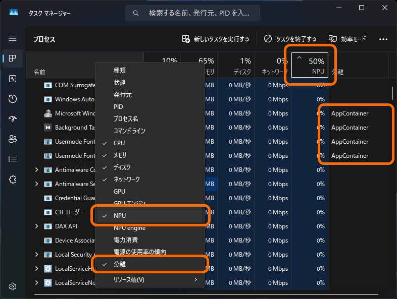Open the Details list sidebar icon
Image resolution: width=397 pixels, height=299 pixels.
[13, 159]
